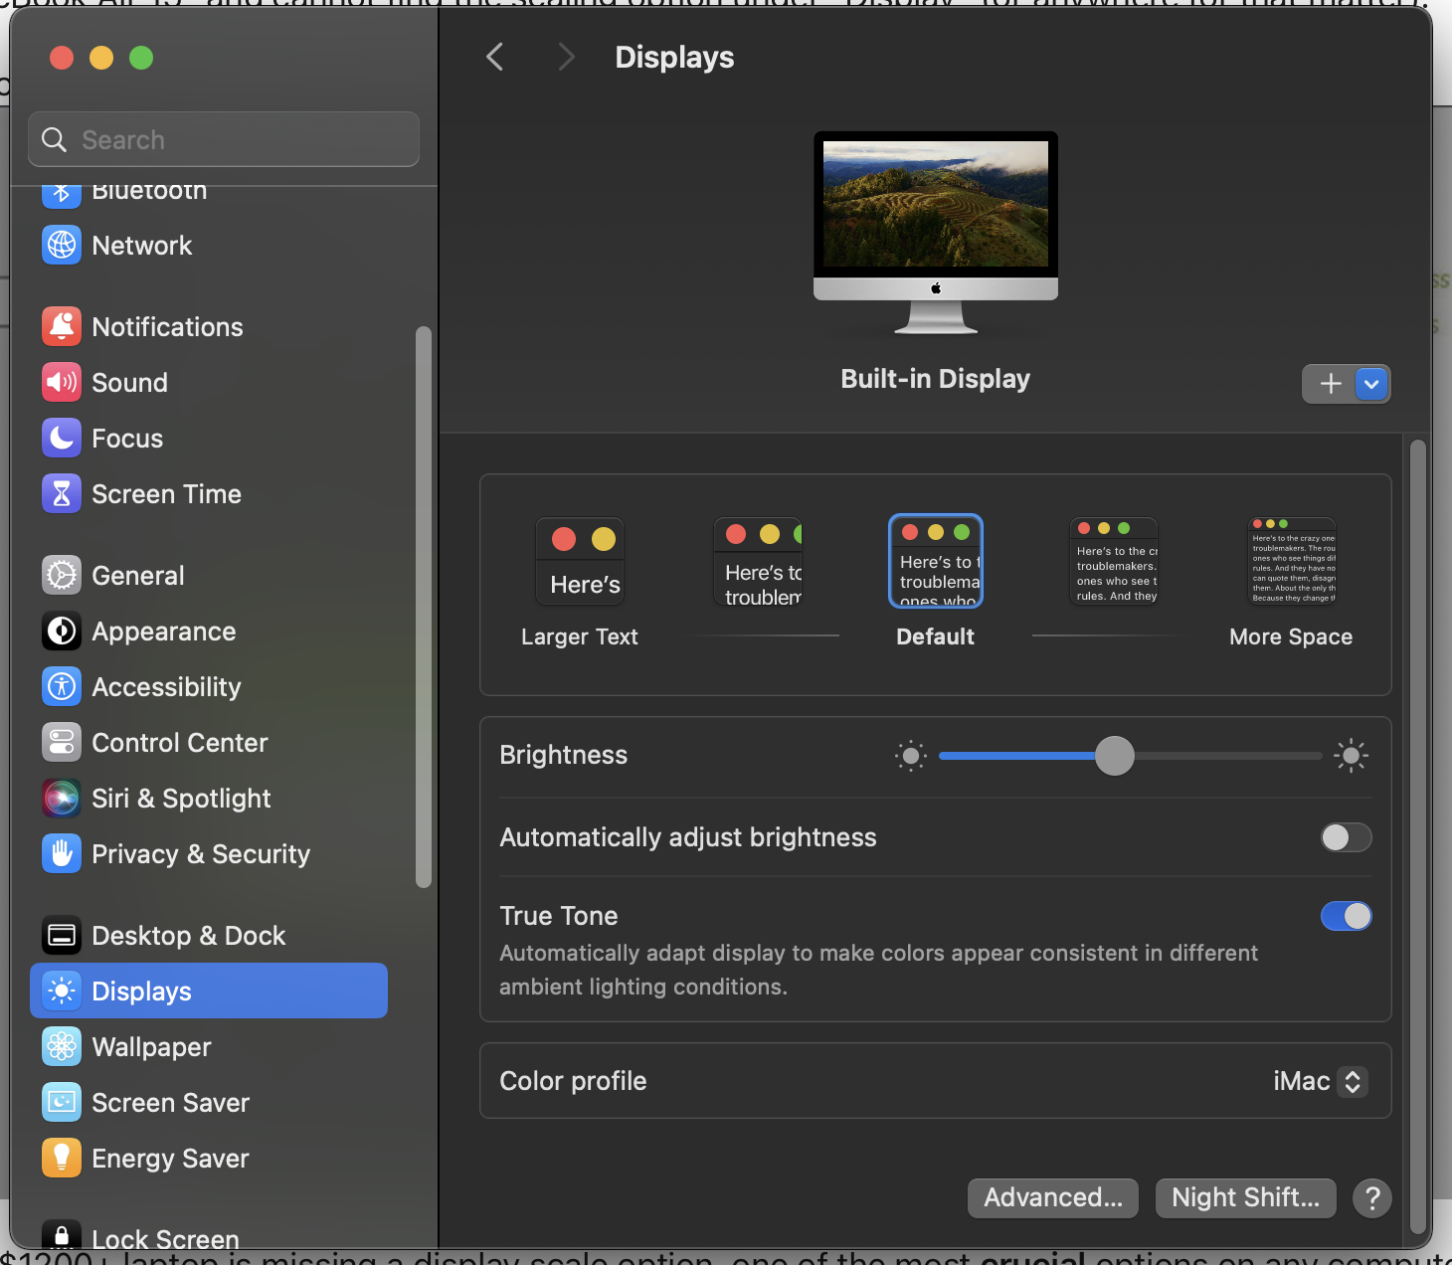This screenshot has height=1265, width=1452.
Task: Click the Energy Saver lightbulb icon
Action: (62, 1158)
